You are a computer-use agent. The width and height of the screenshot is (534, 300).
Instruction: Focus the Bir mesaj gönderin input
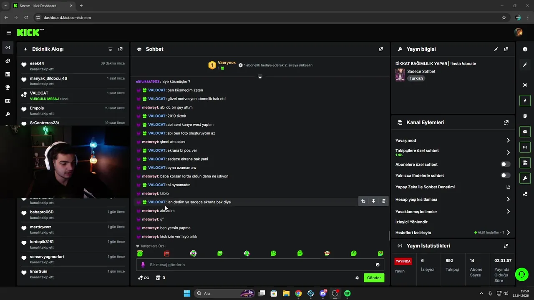(x=260, y=265)
